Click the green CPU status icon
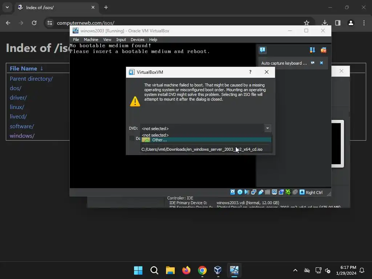Screen dimensions: 372x279 [x=288, y=192]
